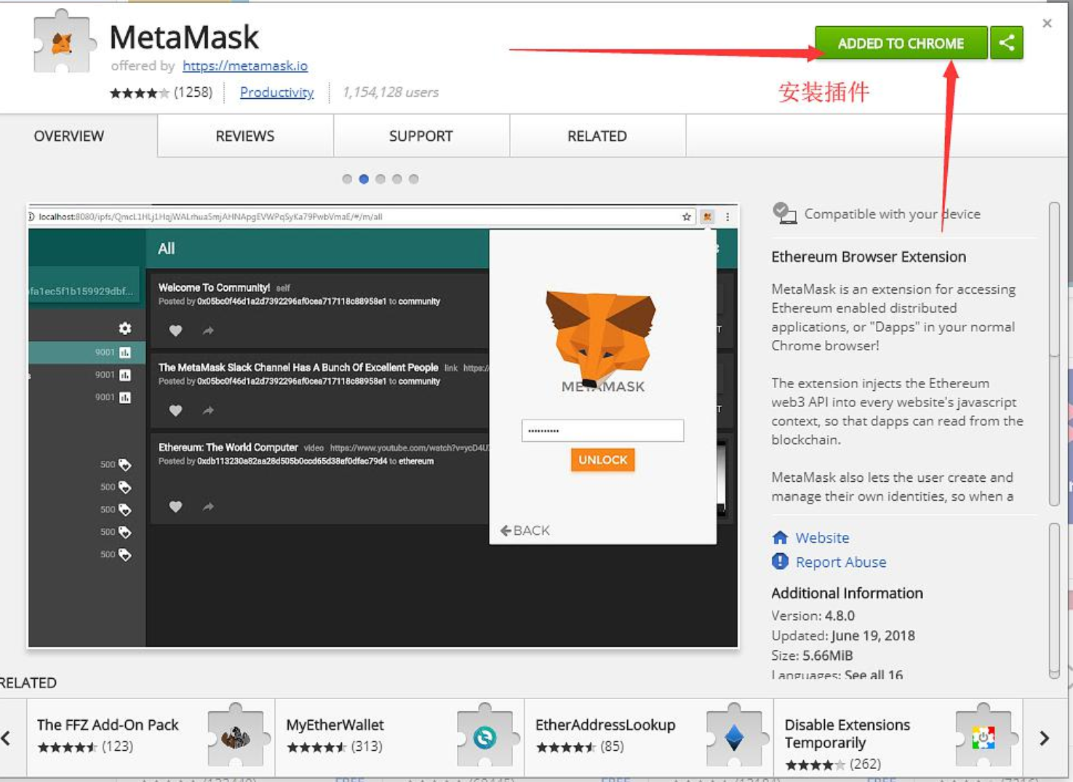Close the MetaMask extension dialog

pos(1047,23)
